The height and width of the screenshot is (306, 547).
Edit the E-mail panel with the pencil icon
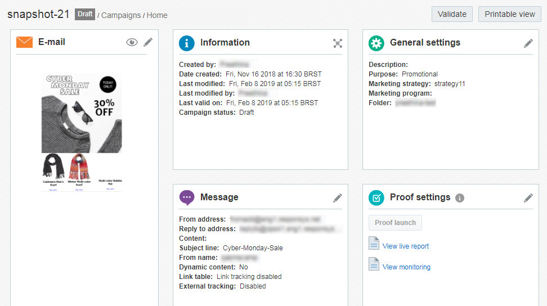pyautogui.click(x=148, y=42)
